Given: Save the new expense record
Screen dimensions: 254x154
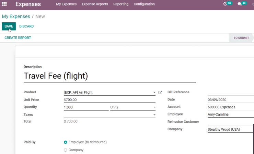Looking at the screenshot, I should [9, 26].
